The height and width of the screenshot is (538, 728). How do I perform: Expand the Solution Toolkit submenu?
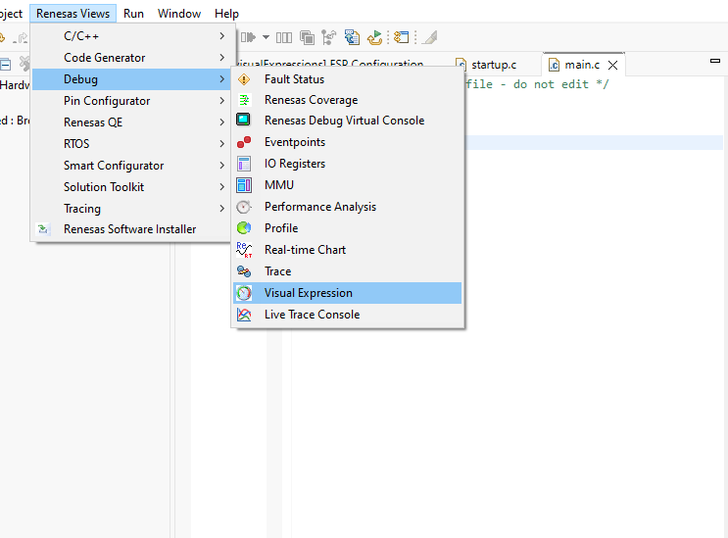click(131, 187)
